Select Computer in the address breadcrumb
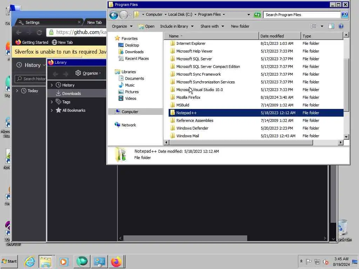The height and width of the screenshot is (269, 359). point(154,14)
